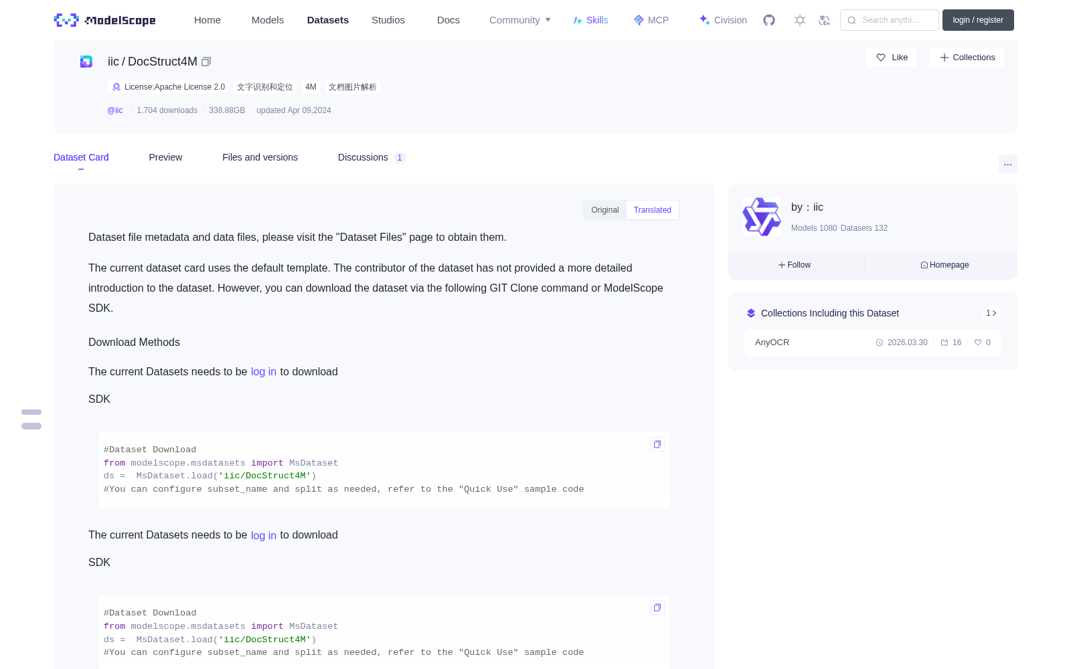Open the MCP page
Image resolution: width=1071 pixels, height=669 pixels.
click(x=651, y=20)
